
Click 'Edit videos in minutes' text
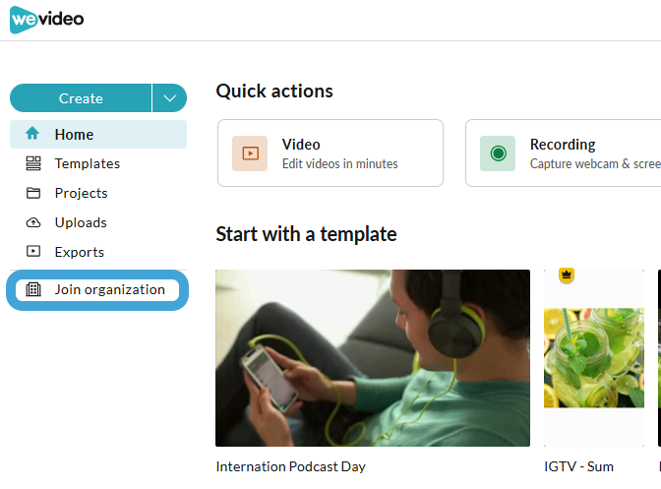coord(340,163)
